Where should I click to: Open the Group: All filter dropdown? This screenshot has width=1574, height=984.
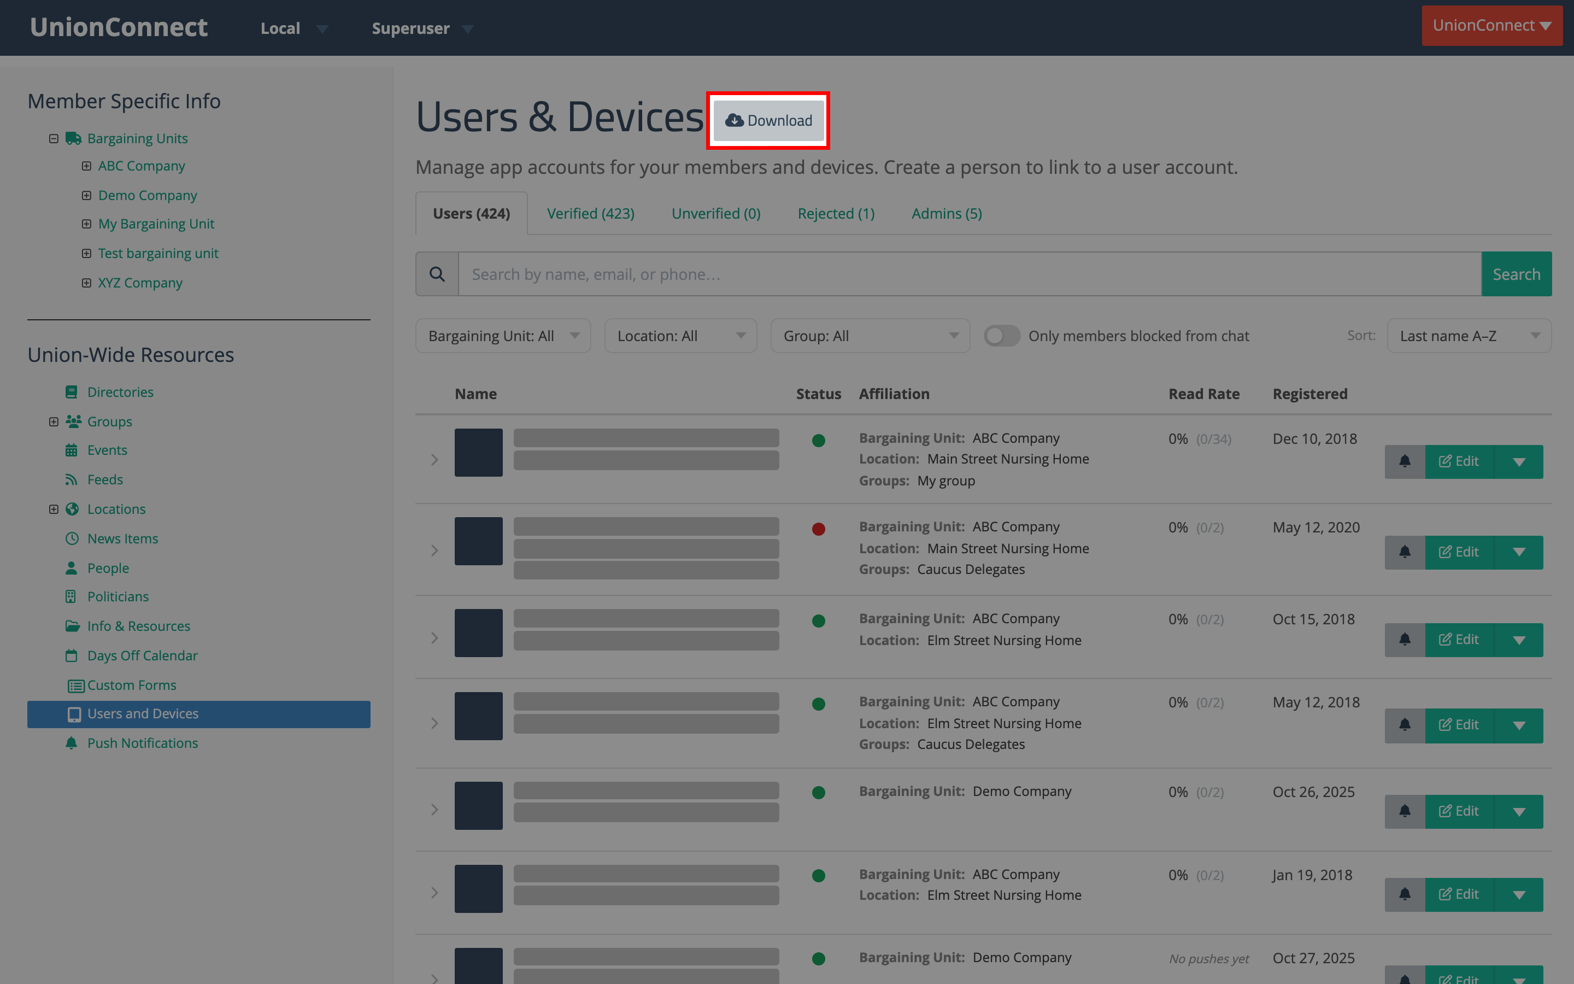pos(870,336)
